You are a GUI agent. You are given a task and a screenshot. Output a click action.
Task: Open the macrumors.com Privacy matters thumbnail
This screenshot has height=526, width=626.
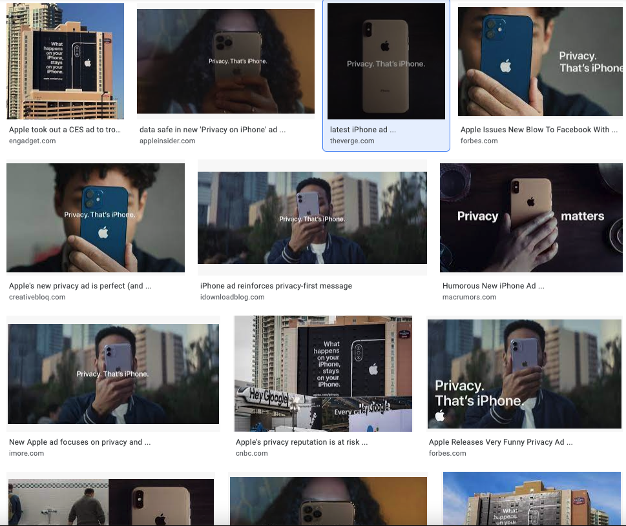tap(531, 217)
